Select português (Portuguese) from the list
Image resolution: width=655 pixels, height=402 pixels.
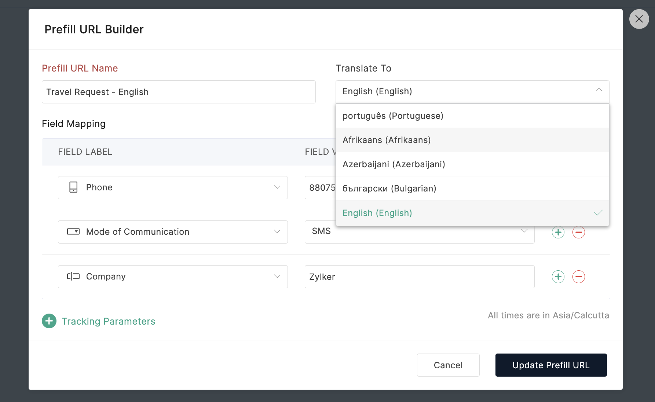[x=393, y=116]
